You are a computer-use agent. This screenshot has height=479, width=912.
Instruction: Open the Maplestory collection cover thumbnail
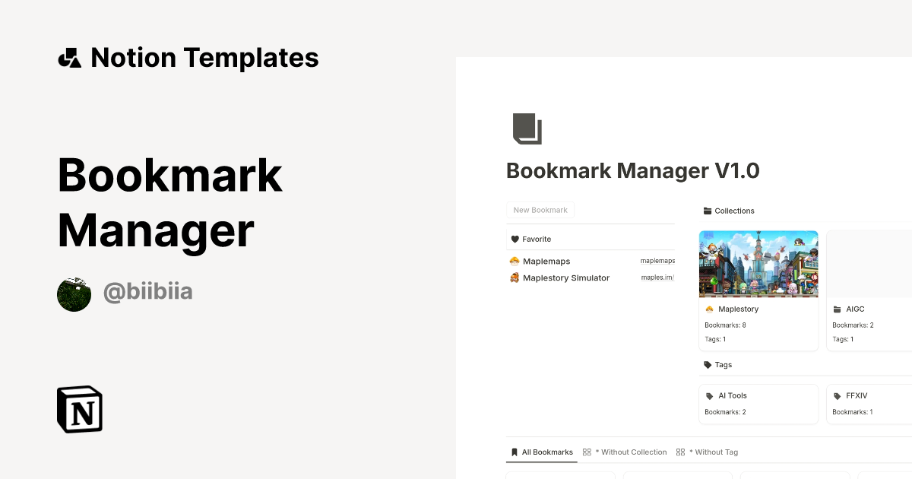pos(758,264)
